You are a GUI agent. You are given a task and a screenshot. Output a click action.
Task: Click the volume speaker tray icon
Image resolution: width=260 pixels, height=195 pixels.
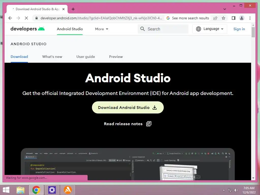pyautogui.click(x=236, y=190)
